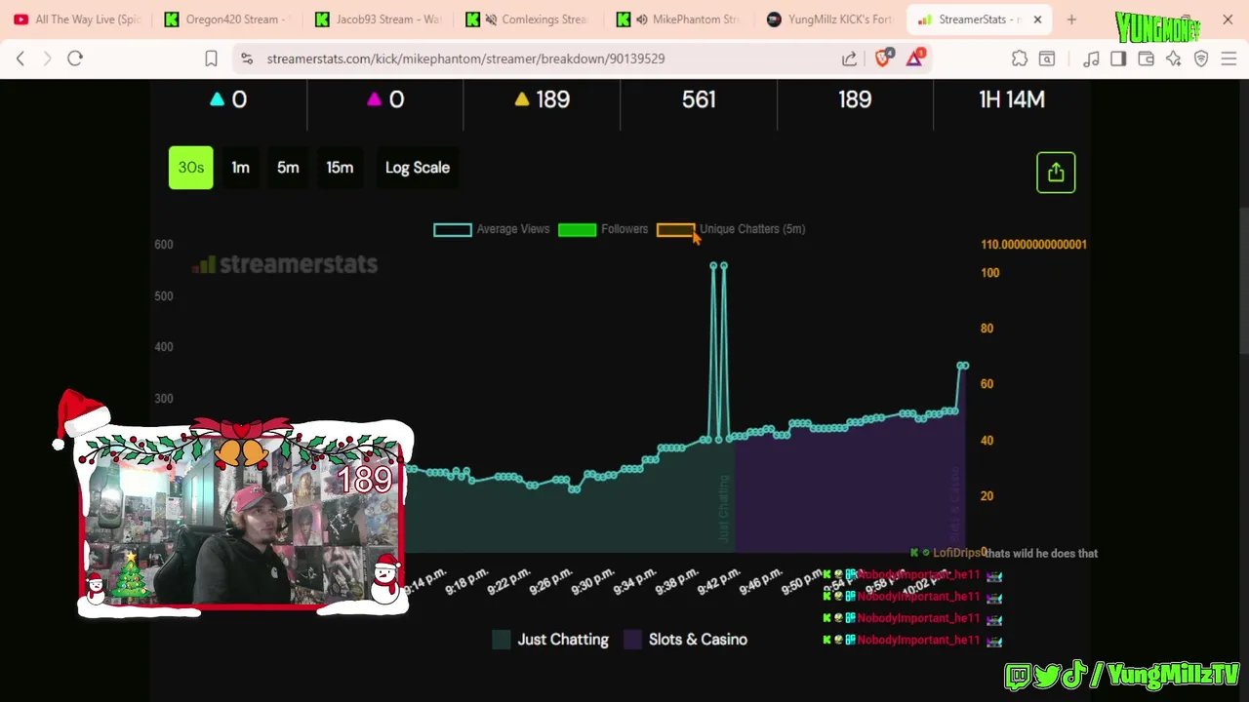
Task: Click the Just Chatting category legend
Action: pos(550,640)
